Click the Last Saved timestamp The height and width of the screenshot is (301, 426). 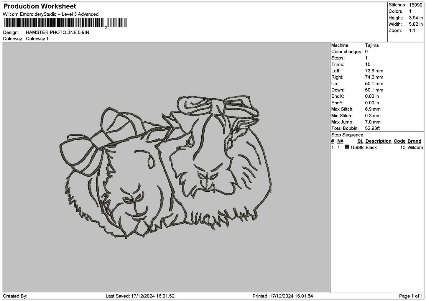(x=140, y=296)
